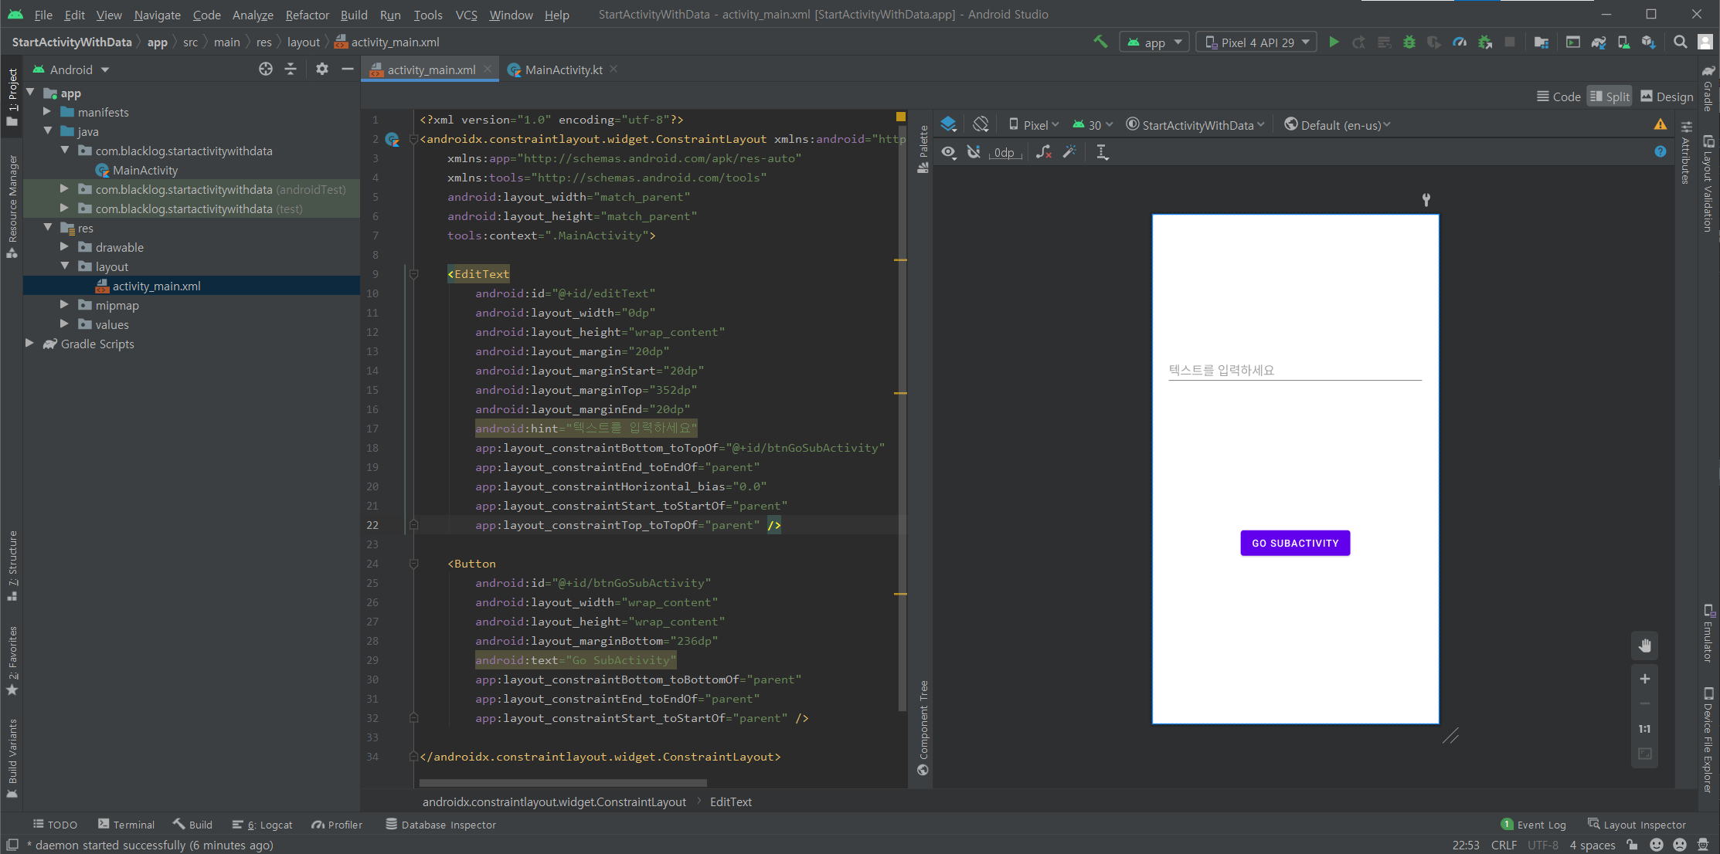
Task: Click the zoom in plus button in design view
Action: (1645, 679)
